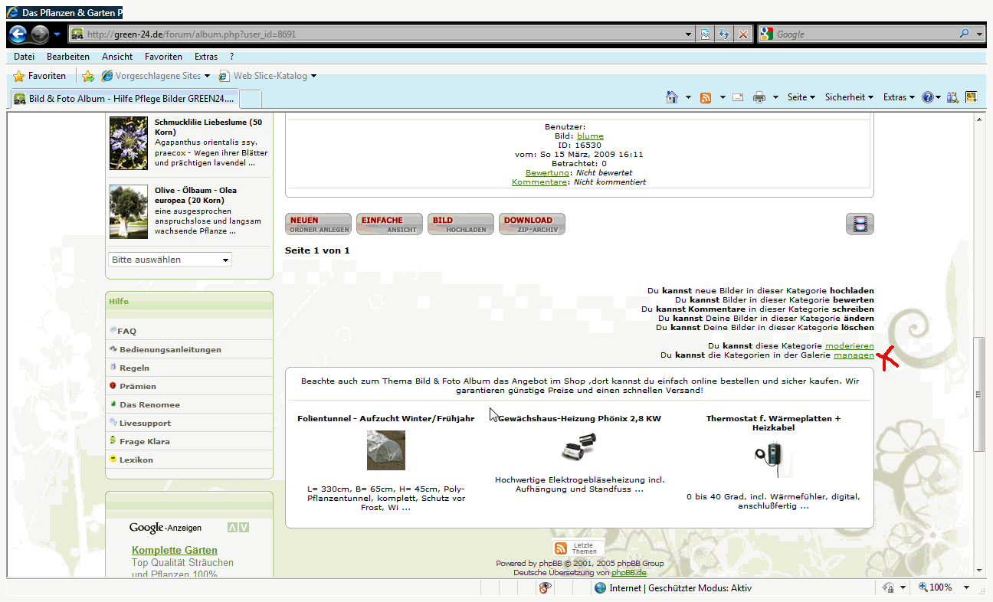Click the Refresh page icon
Screen dimensions: 993x602
tap(723, 34)
